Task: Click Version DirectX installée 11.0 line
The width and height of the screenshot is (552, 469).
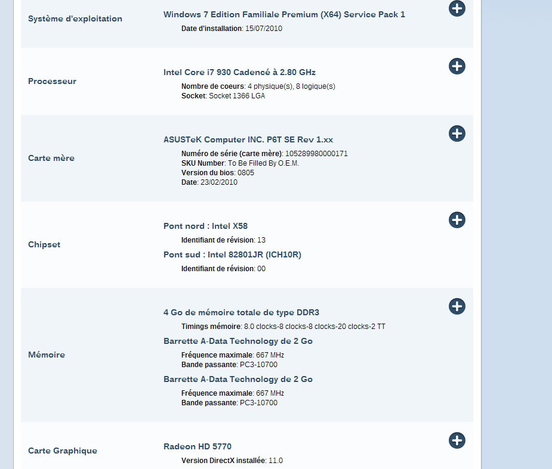Action: click(x=232, y=461)
